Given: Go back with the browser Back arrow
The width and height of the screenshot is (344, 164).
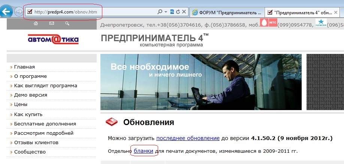Looking at the screenshot, I should click(x=6, y=11).
